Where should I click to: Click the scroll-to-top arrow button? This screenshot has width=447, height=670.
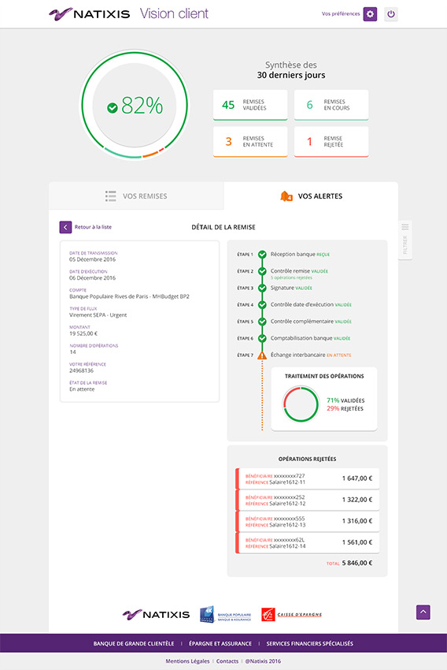(x=423, y=612)
